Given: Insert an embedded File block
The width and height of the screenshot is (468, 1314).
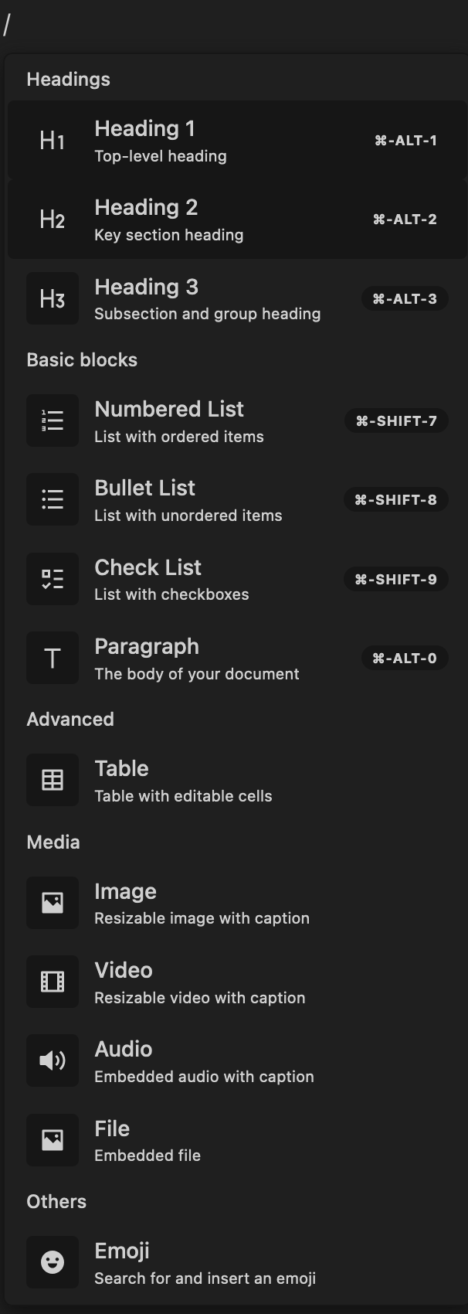Looking at the screenshot, I should pyautogui.click(x=147, y=1140).
